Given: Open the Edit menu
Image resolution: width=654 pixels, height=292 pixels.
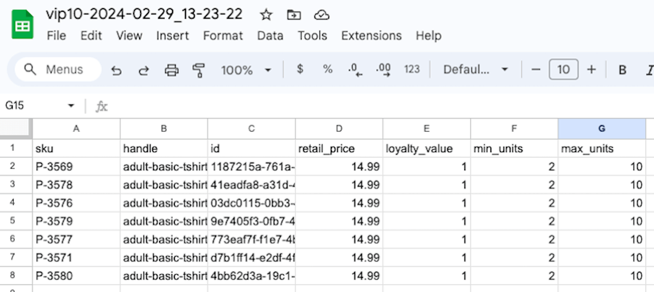Looking at the screenshot, I should [x=91, y=36].
